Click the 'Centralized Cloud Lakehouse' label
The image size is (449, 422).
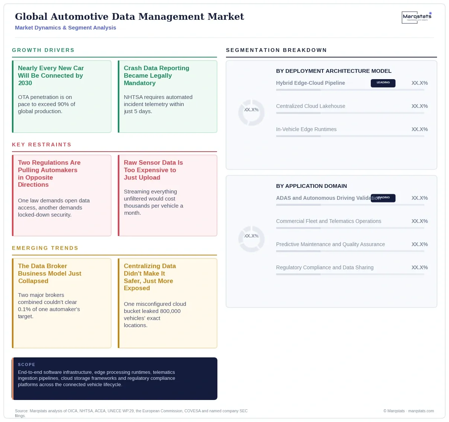pyautogui.click(x=311, y=106)
